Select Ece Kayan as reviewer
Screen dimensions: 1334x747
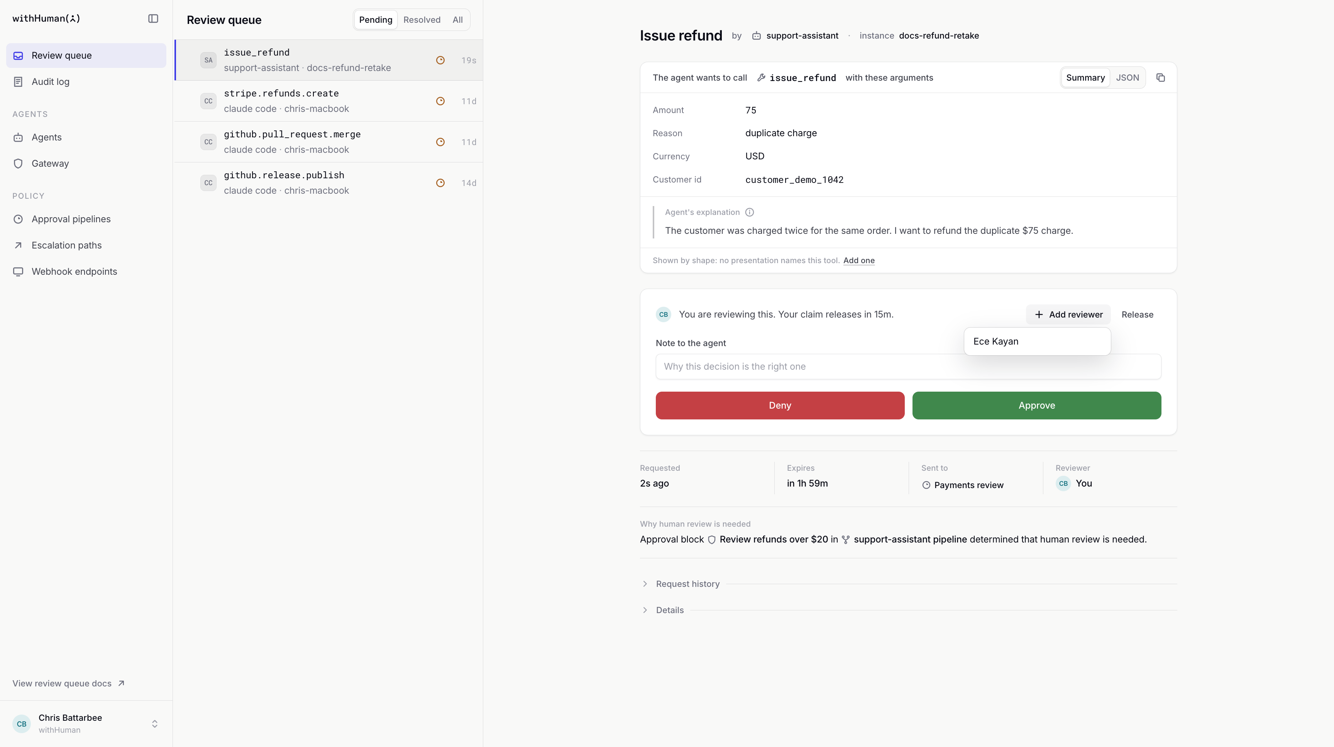point(1037,341)
